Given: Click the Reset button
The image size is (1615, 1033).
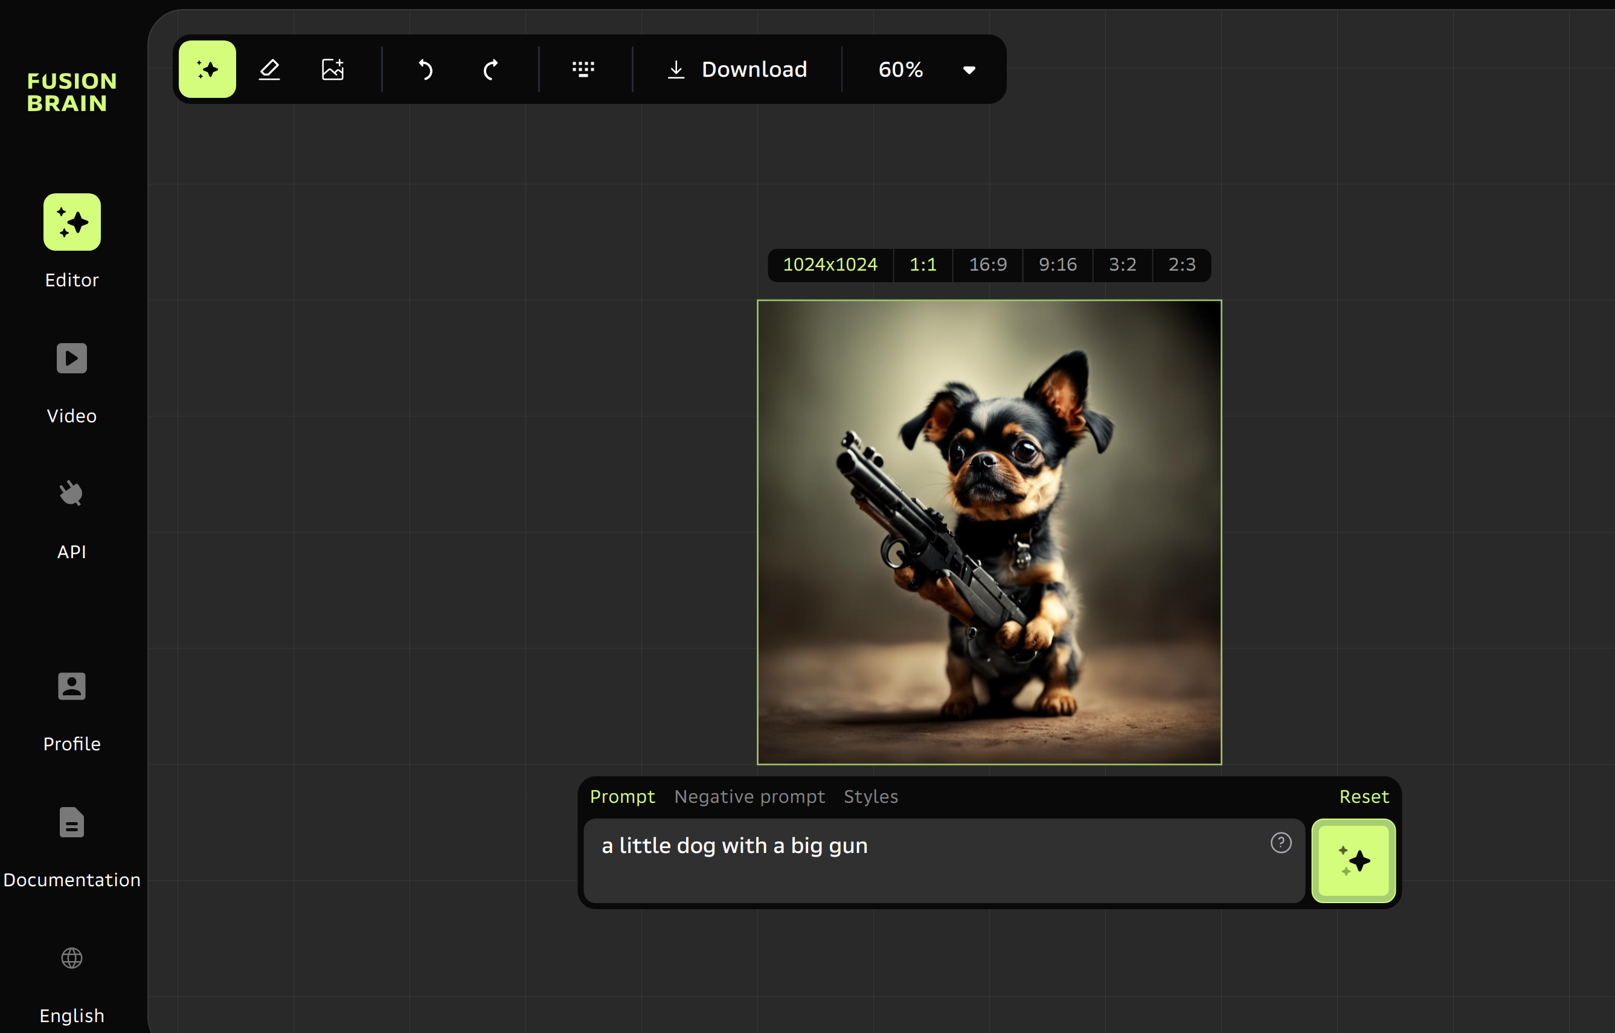Looking at the screenshot, I should click(1363, 796).
